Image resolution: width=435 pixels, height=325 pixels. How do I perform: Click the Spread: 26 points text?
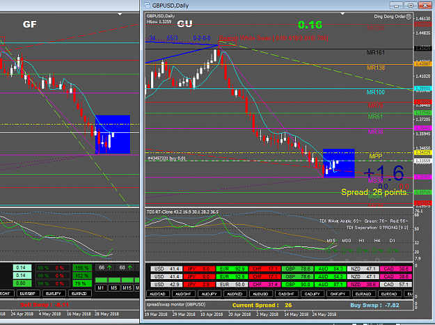374,192
